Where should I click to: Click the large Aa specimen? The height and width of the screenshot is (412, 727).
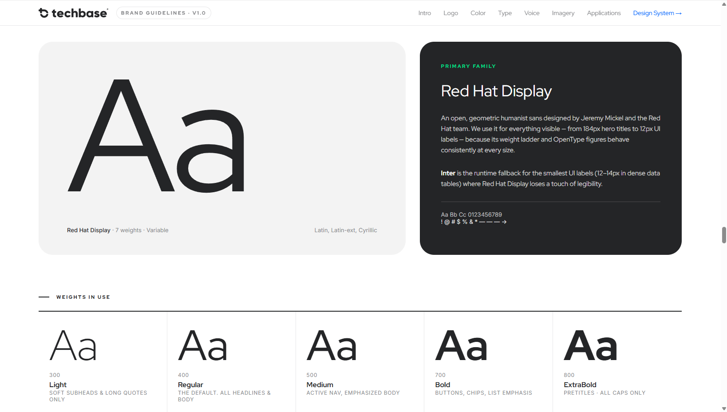pos(156,135)
